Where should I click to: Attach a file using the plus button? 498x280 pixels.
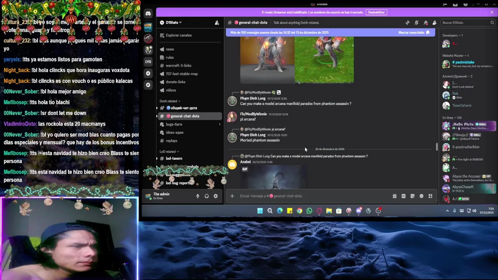point(232,196)
